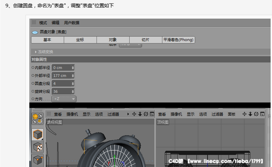Switch to the 基本 tab

point(48,40)
